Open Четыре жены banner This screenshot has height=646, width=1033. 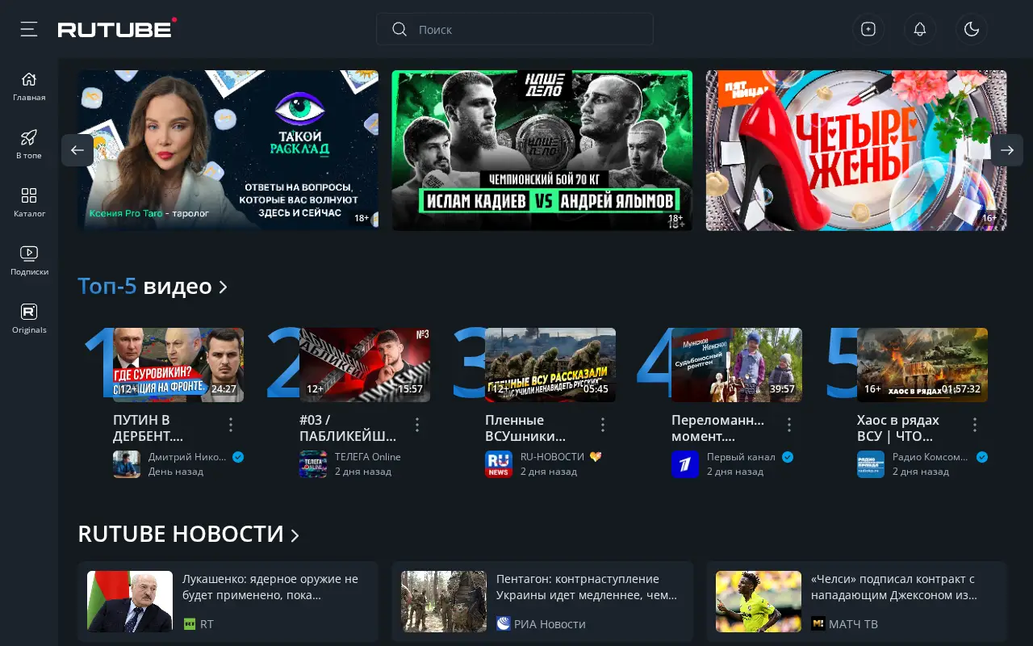pyautogui.click(x=856, y=150)
